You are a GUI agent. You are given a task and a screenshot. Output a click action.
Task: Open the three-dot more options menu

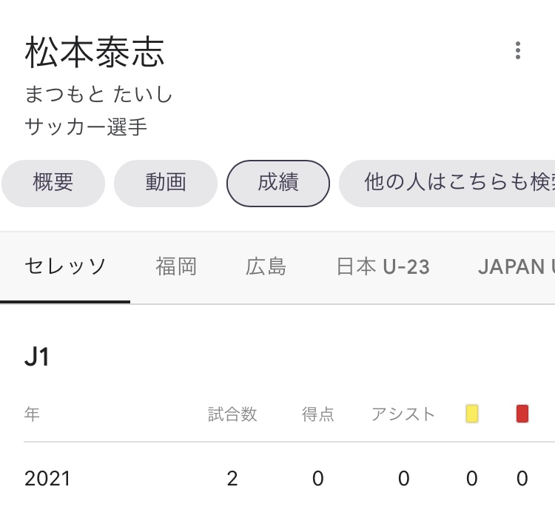pos(517,50)
